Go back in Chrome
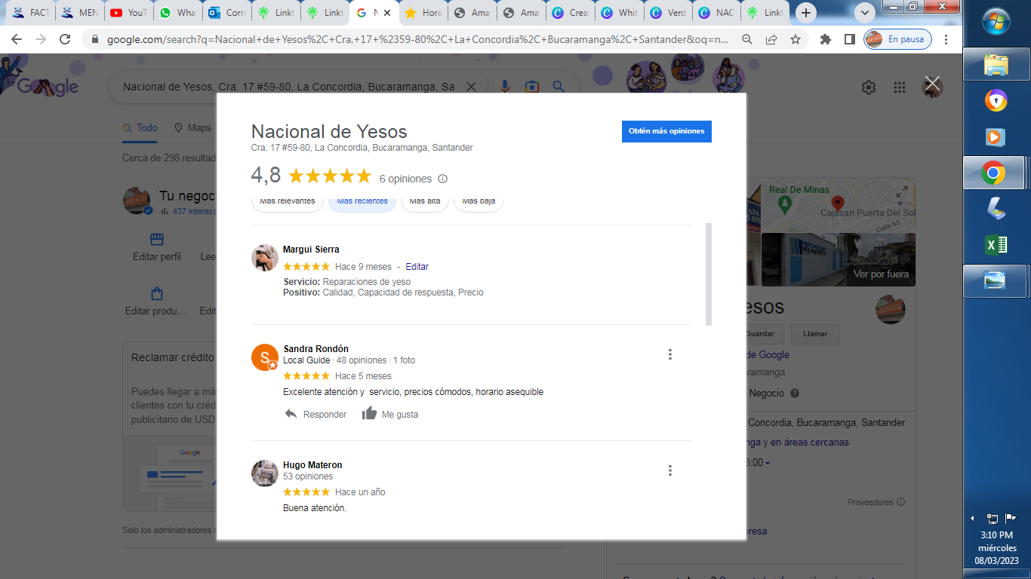 tap(16, 39)
